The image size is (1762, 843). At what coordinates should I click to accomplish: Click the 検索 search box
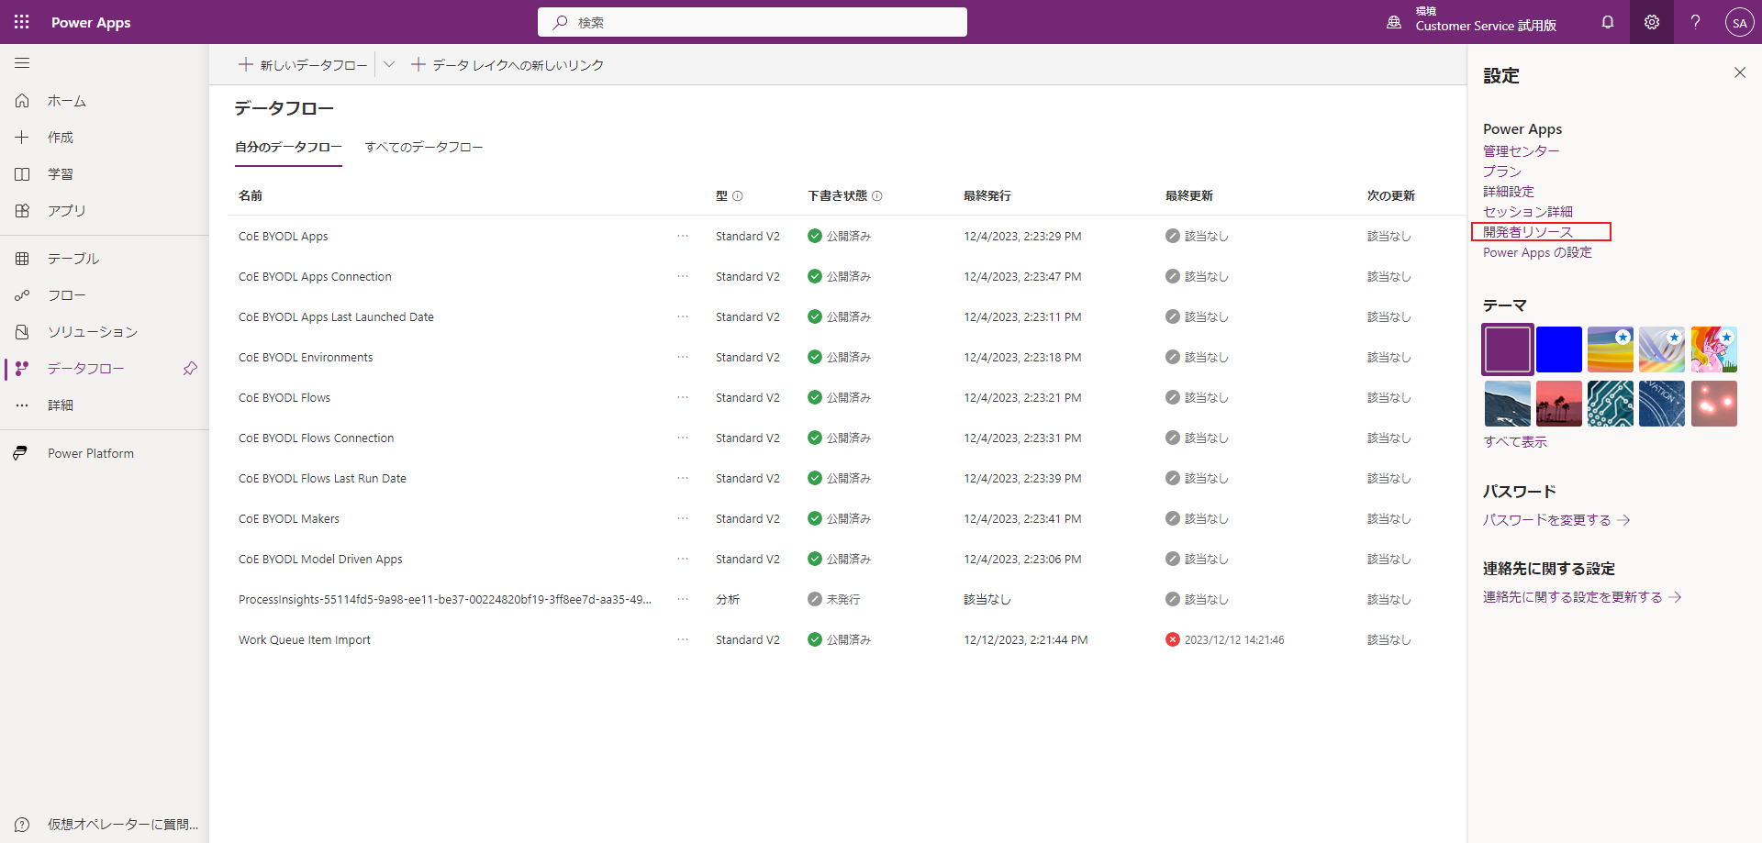click(753, 22)
